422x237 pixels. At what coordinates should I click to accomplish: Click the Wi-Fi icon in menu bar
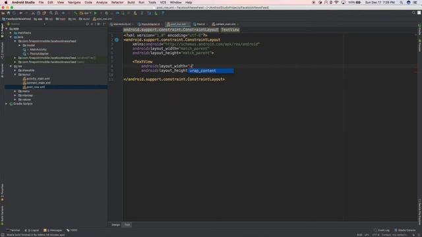[336, 3]
